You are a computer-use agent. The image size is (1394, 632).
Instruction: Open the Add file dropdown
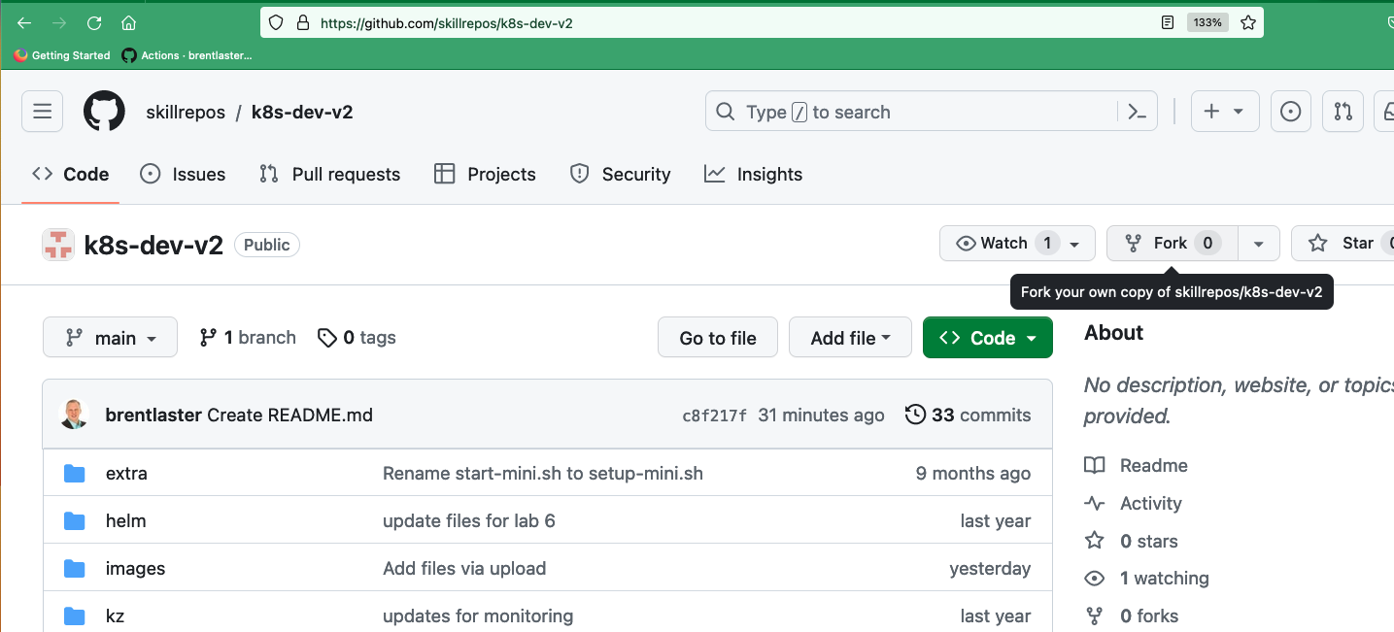(x=850, y=337)
